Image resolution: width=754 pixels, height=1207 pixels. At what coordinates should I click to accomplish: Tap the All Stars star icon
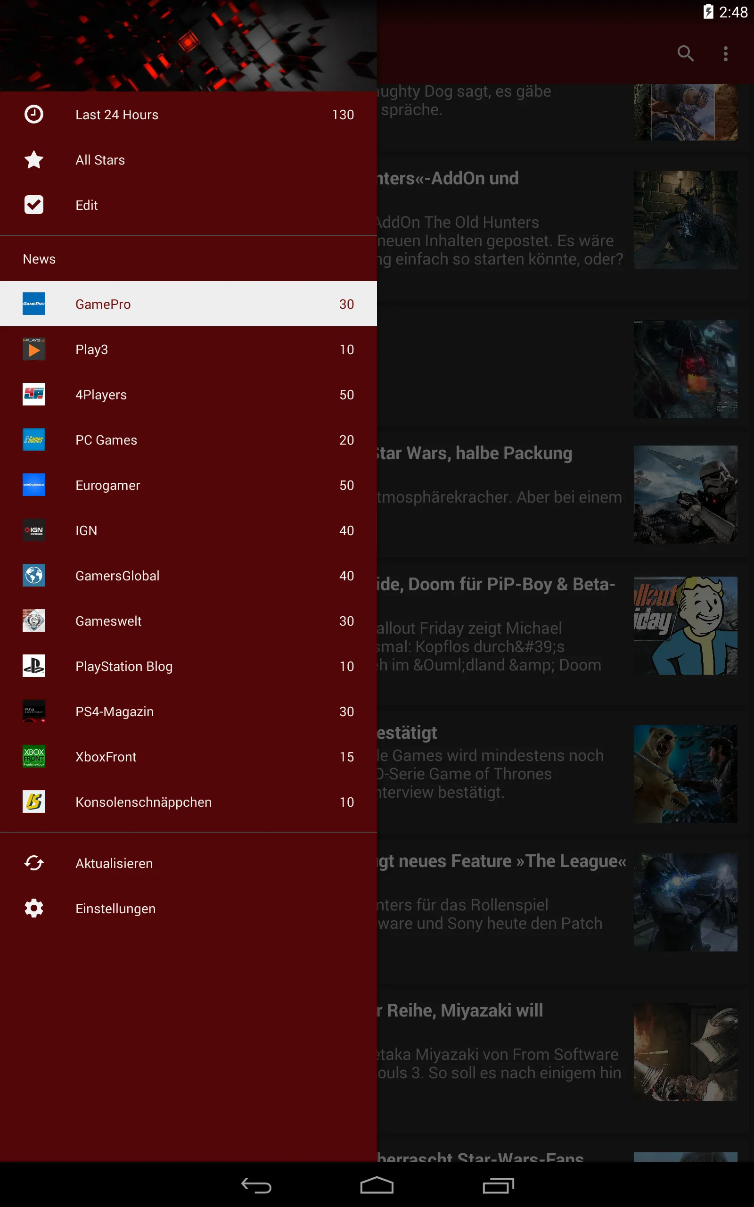pyautogui.click(x=34, y=160)
